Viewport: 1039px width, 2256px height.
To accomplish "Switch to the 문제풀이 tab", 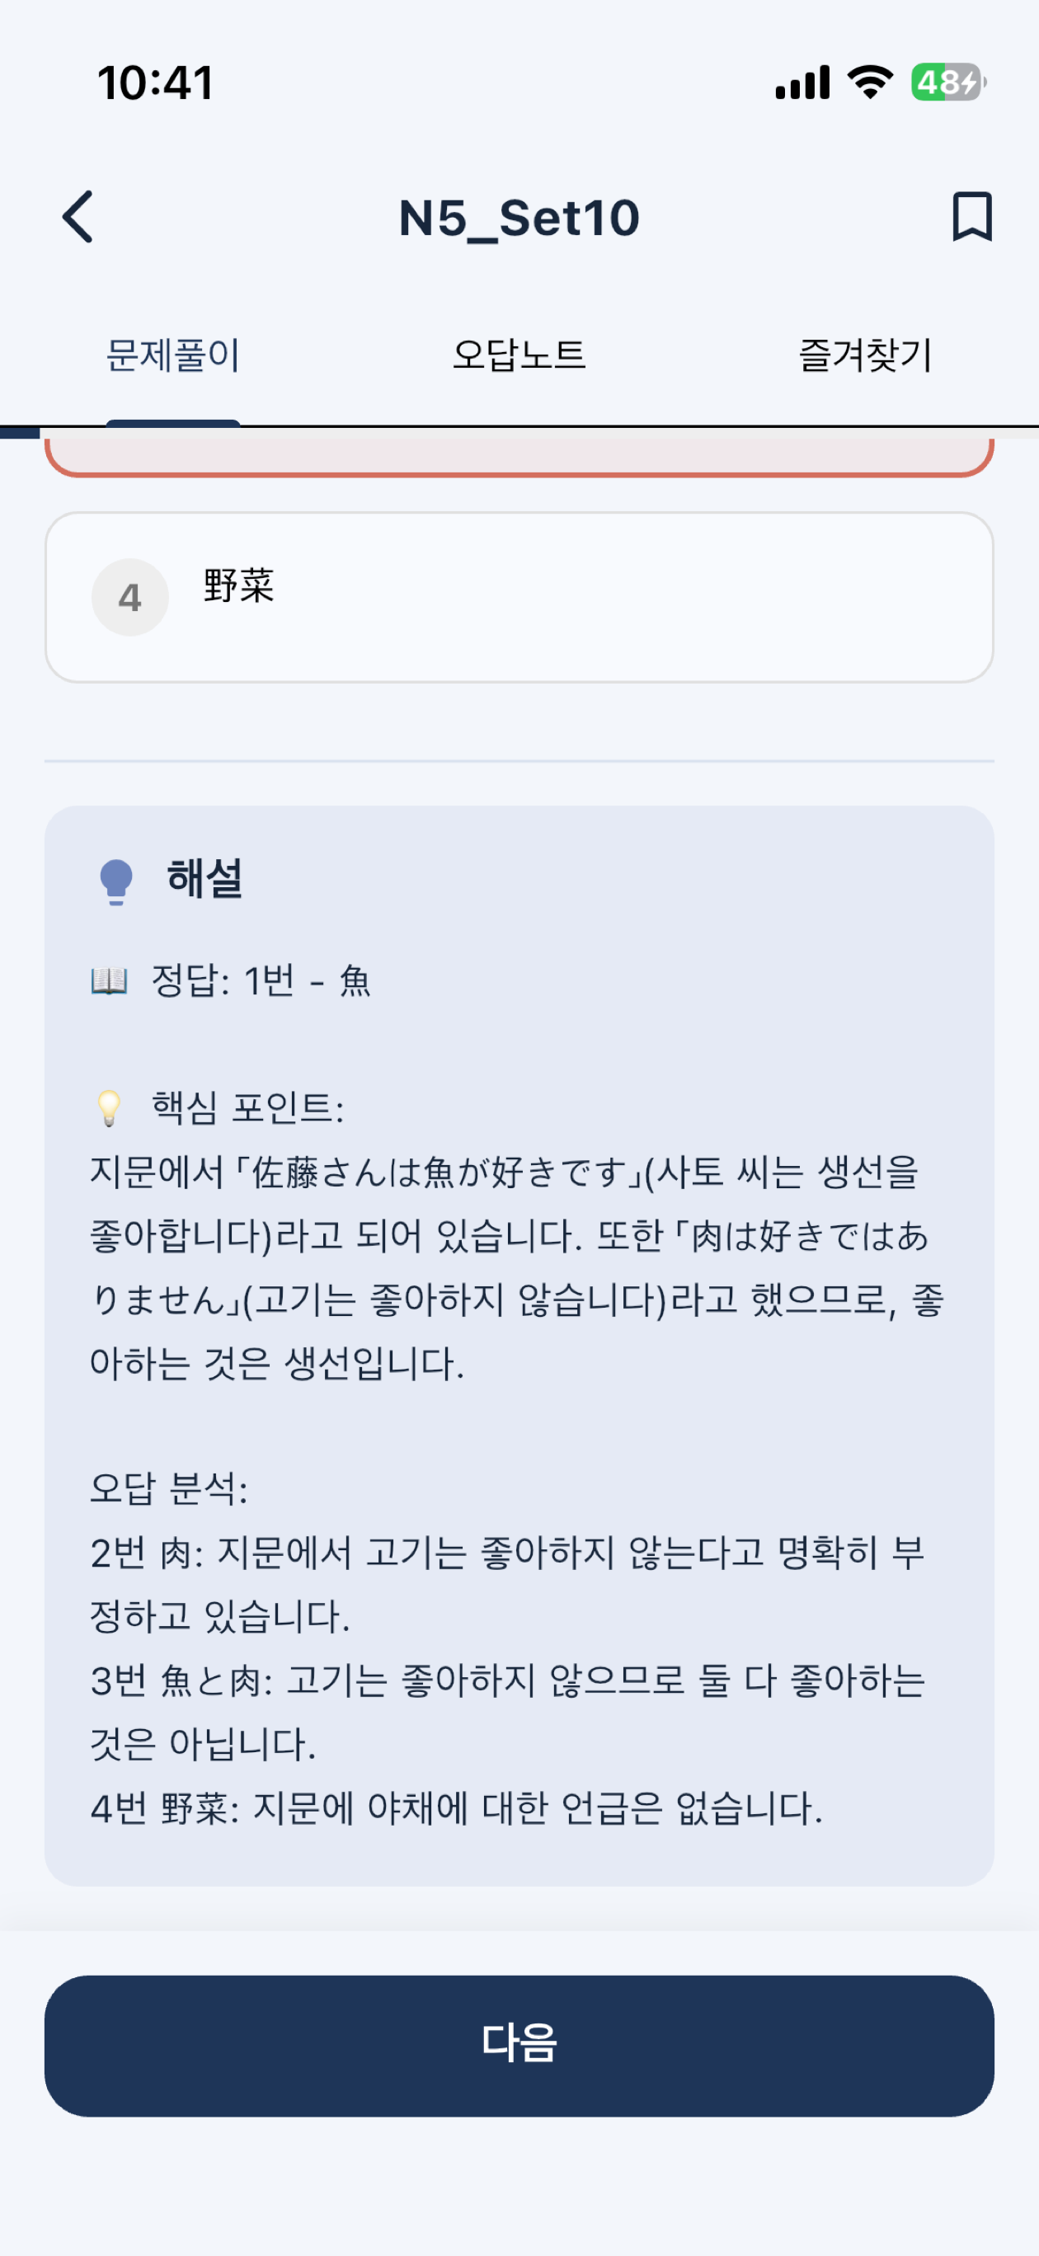I will tap(172, 355).
